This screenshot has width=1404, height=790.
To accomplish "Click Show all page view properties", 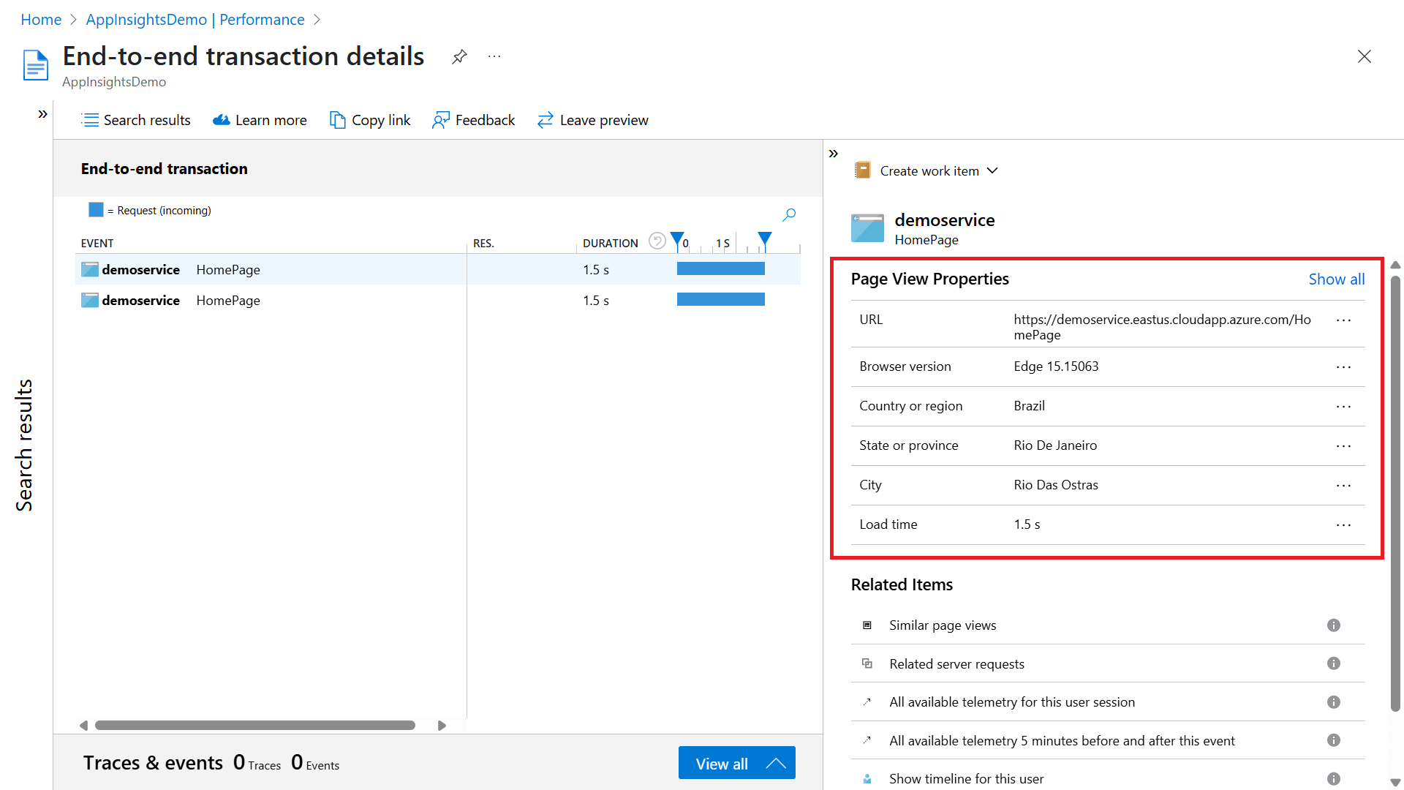I will tap(1336, 279).
